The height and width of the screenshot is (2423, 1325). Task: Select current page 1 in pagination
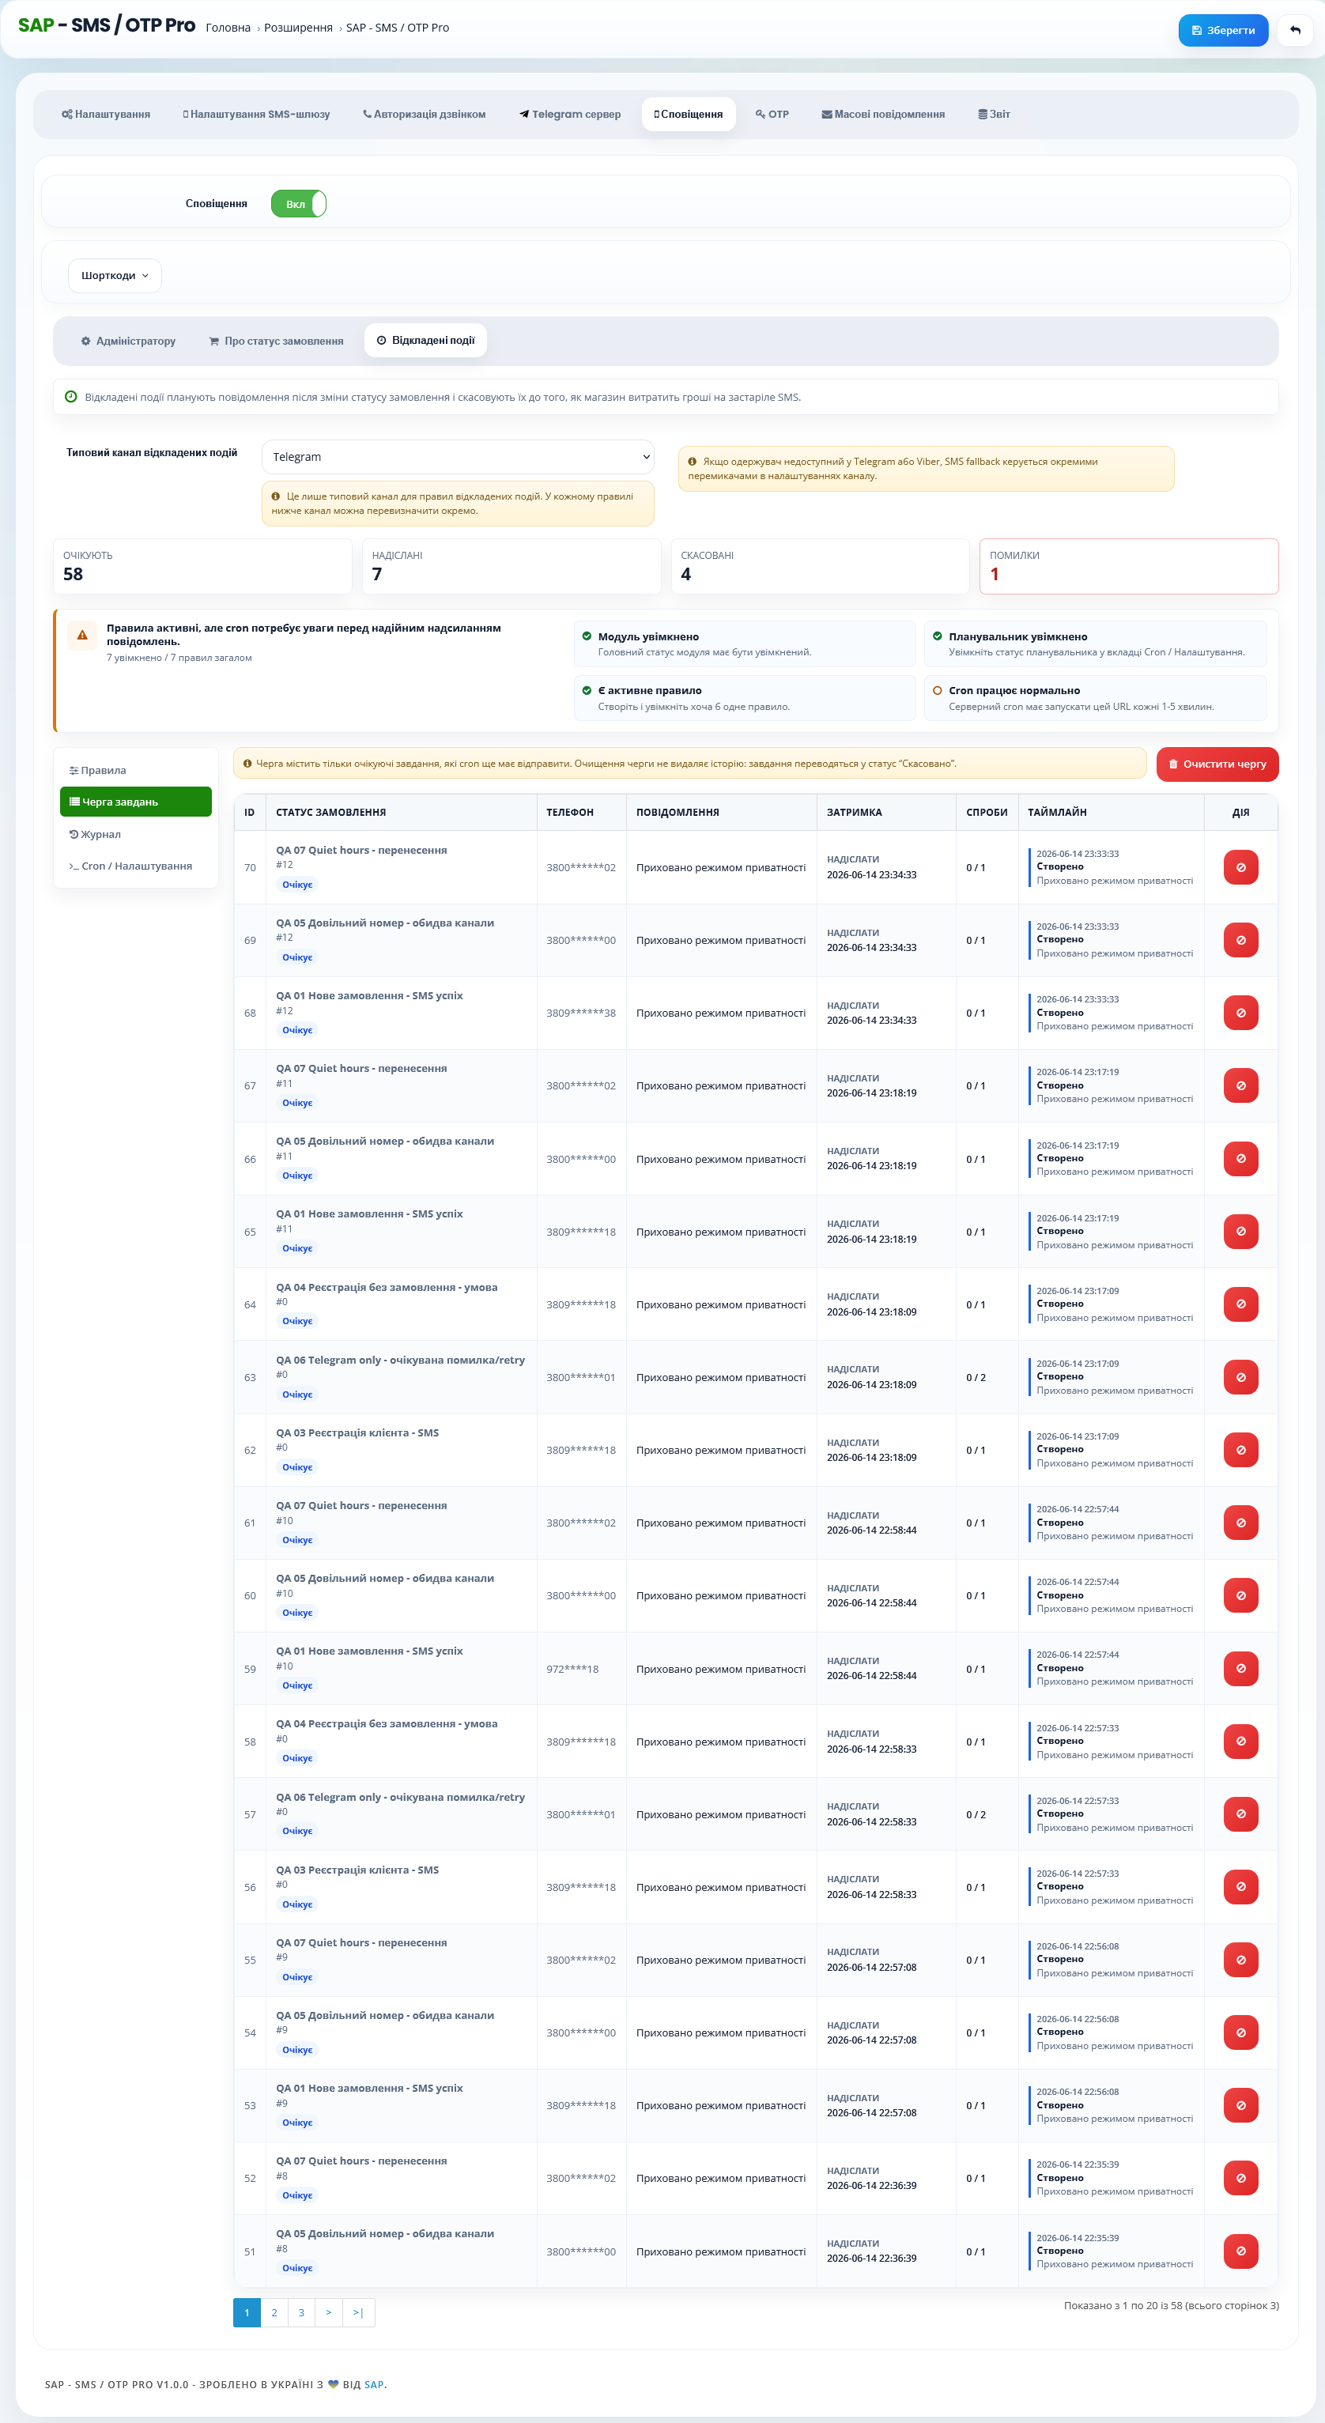tap(247, 2313)
